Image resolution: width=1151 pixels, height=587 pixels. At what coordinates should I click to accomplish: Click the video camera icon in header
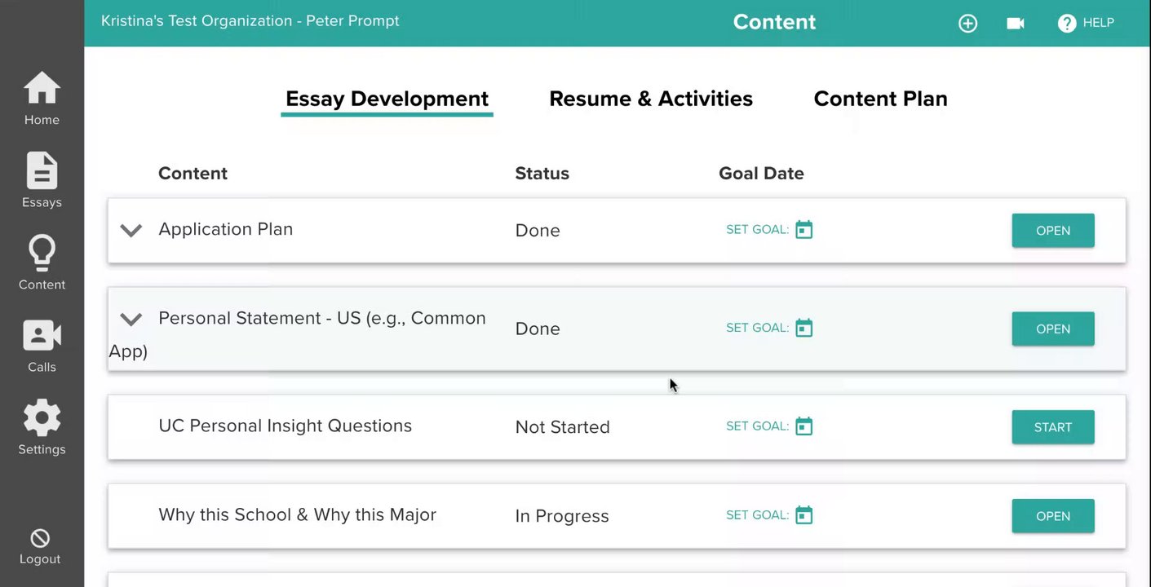tap(1016, 24)
